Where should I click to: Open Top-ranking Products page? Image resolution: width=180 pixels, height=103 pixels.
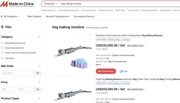pyautogui.click(x=84, y=16)
